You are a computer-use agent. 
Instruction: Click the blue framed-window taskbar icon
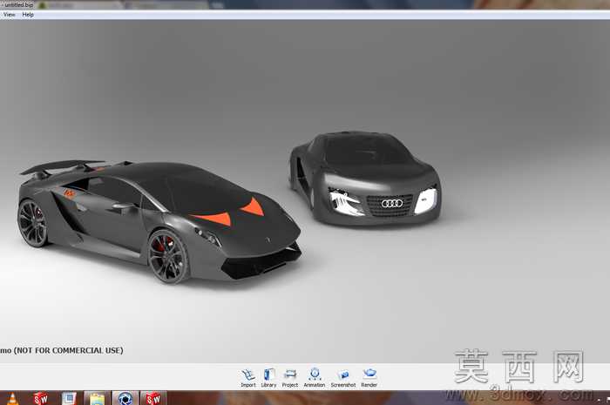[69, 398]
